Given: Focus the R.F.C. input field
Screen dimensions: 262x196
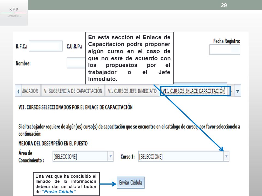Looking at the screenshot, I should (46, 46).
